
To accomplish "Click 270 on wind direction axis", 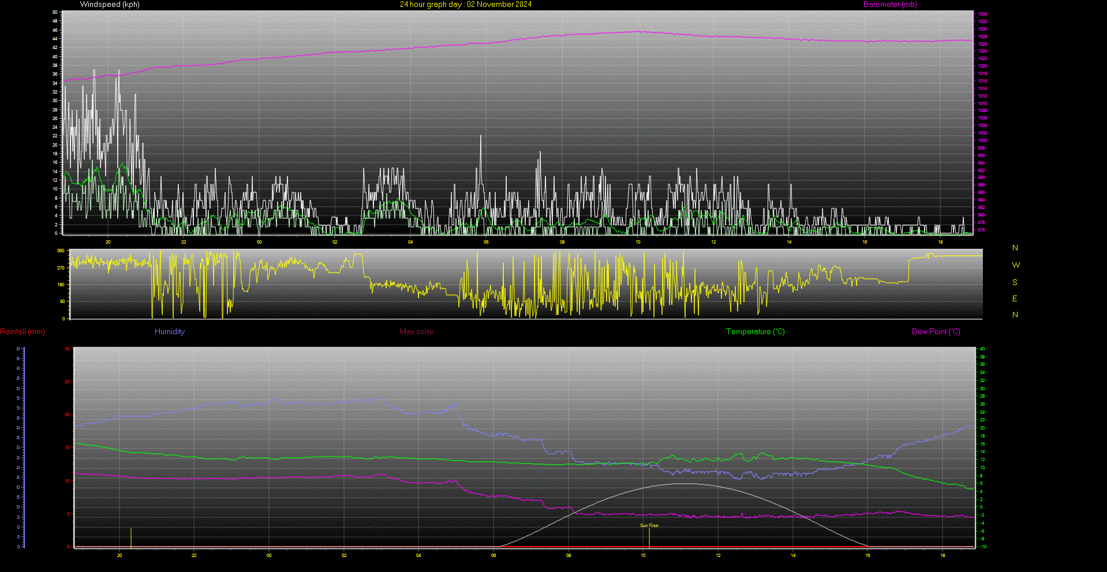I will [61, 268].
